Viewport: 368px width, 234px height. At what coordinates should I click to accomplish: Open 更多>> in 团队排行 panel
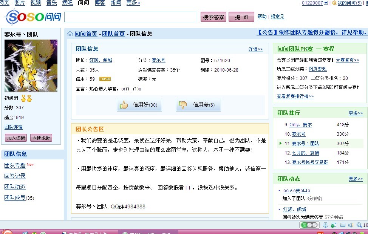[x=356, y=113]
